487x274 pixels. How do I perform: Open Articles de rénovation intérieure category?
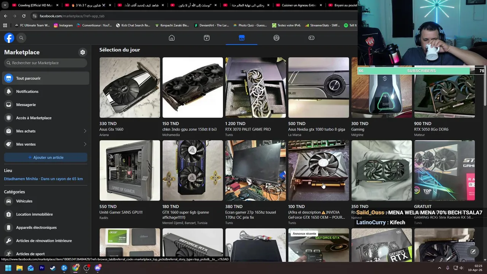46,241
